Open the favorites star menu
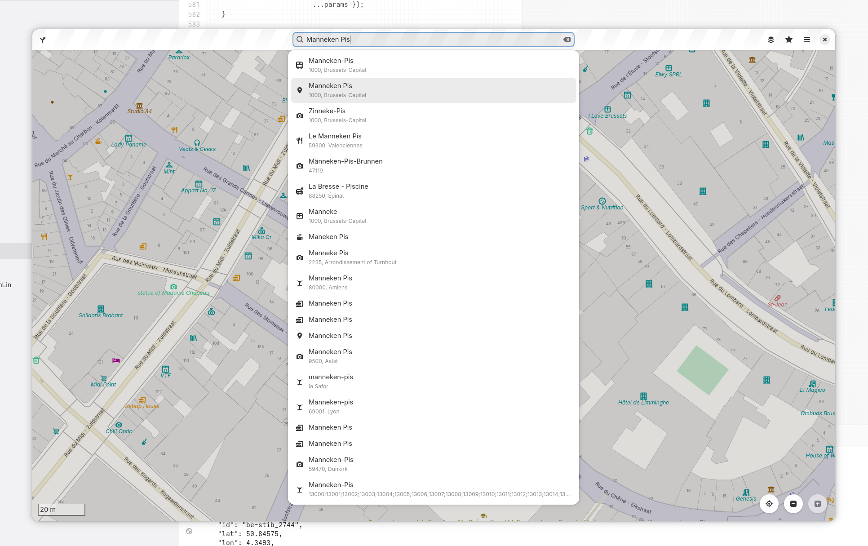 pos(789,40)
